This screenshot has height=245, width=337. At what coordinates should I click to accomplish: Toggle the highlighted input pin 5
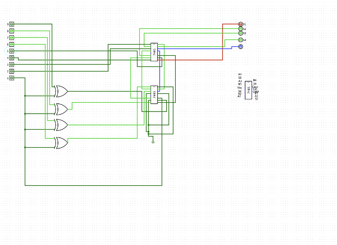(x=12, y=51)
